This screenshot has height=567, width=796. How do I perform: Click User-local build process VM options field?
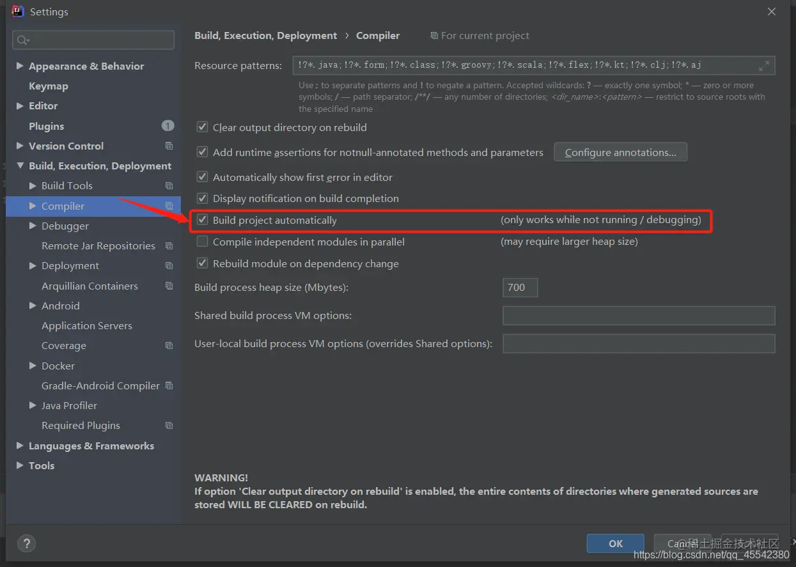coord(639,343)
